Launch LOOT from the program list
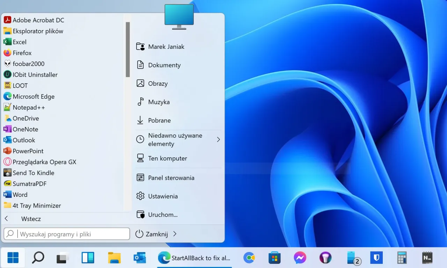447x268 pixels. 21,85
